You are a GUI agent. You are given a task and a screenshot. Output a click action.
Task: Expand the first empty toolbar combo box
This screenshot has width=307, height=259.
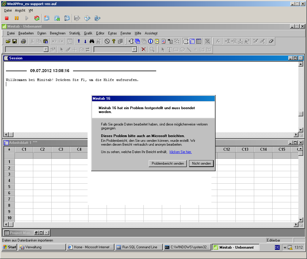[46, 50]
